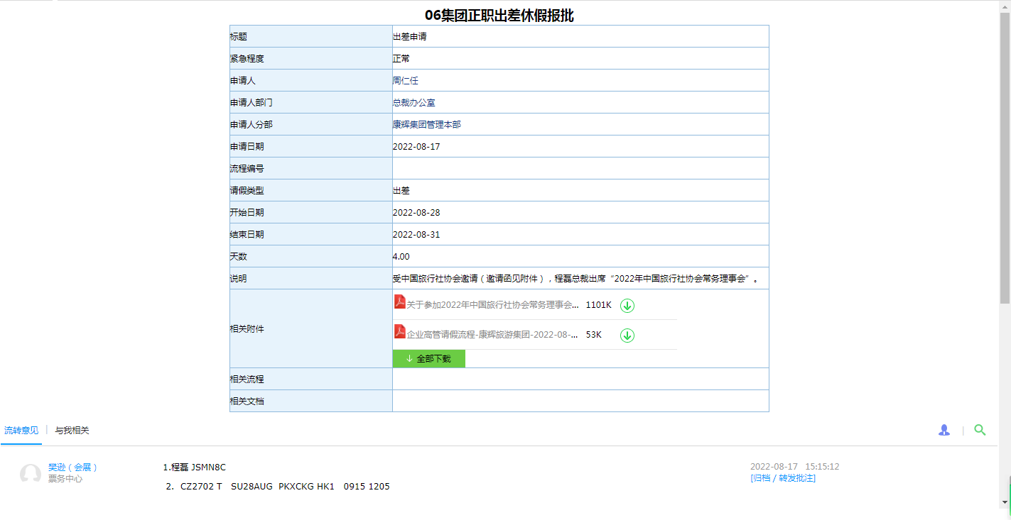Click the vertical page scrollbar thumb
This screenshot has height=520, width=1011.
coord(1005,156)
